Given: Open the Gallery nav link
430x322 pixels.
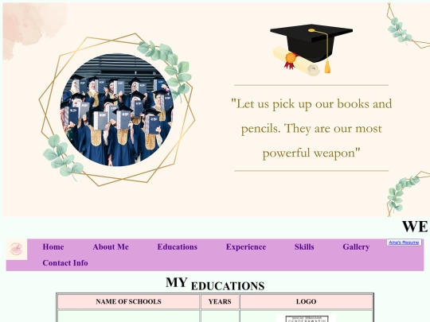Looking at the screenshot, I should 356,247.
